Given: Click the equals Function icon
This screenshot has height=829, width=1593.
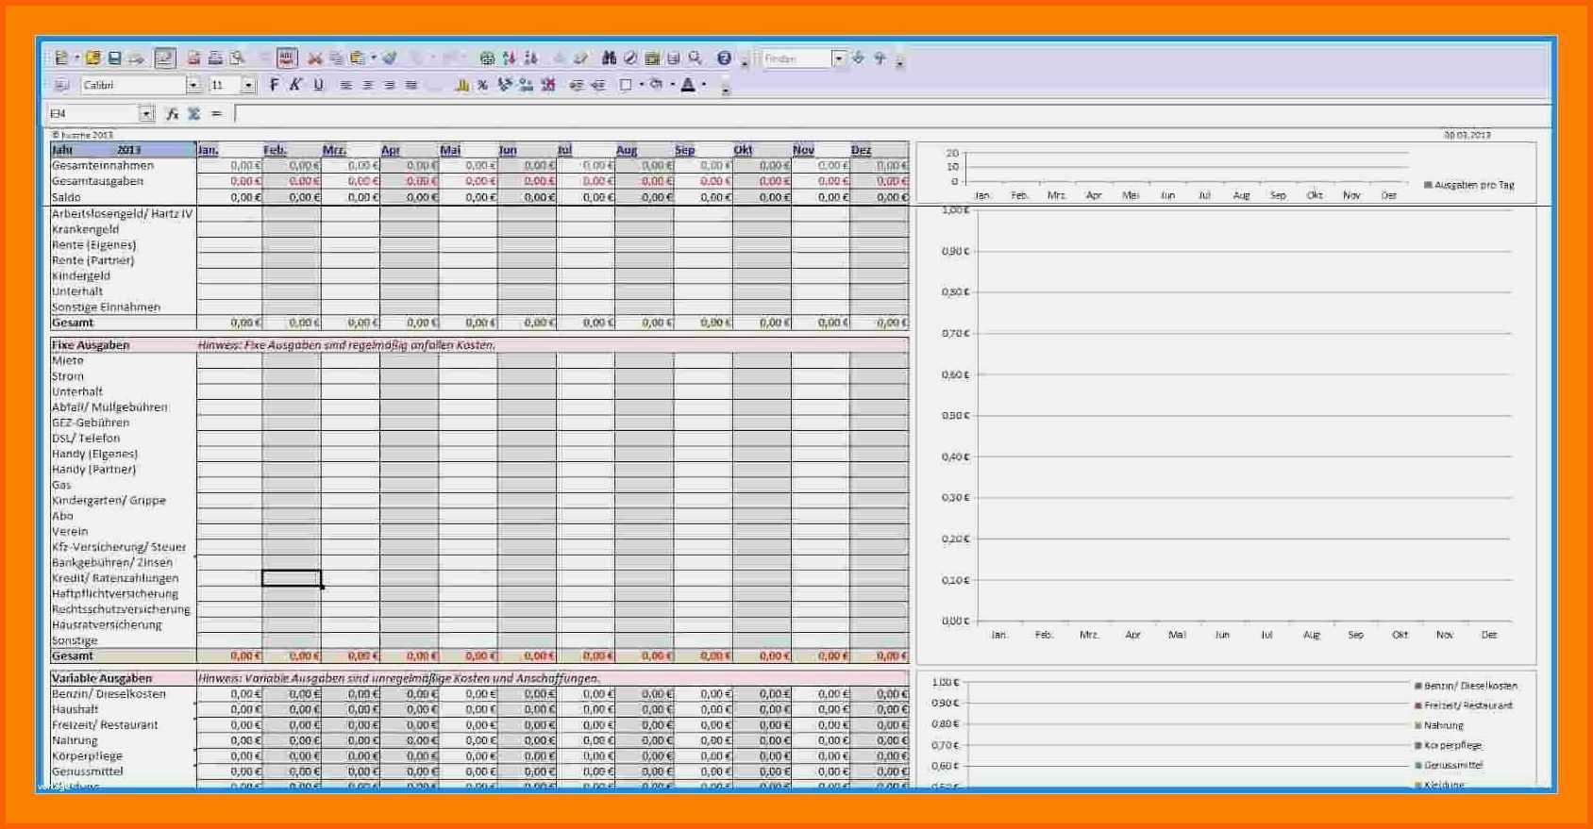Looking at the screenshot, I should point(216,114).
